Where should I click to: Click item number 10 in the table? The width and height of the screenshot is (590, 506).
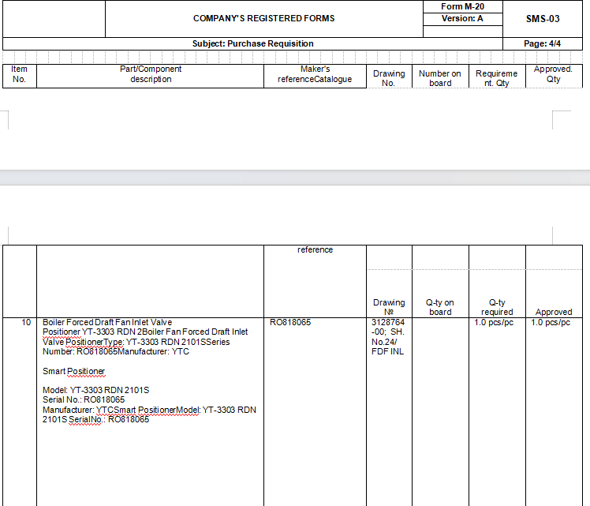pyautogui.click(x=26, y=323)
